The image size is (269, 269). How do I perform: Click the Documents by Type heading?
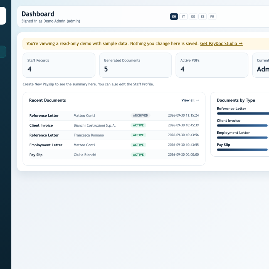click(236, 100)
